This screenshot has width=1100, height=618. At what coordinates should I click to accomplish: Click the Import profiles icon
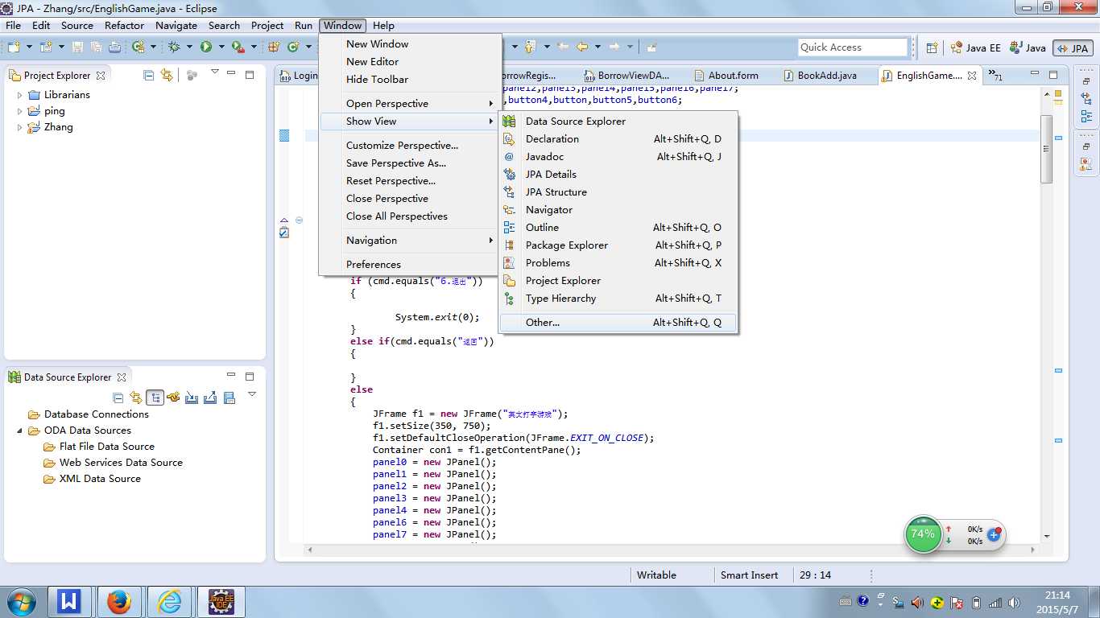(192, 398)
